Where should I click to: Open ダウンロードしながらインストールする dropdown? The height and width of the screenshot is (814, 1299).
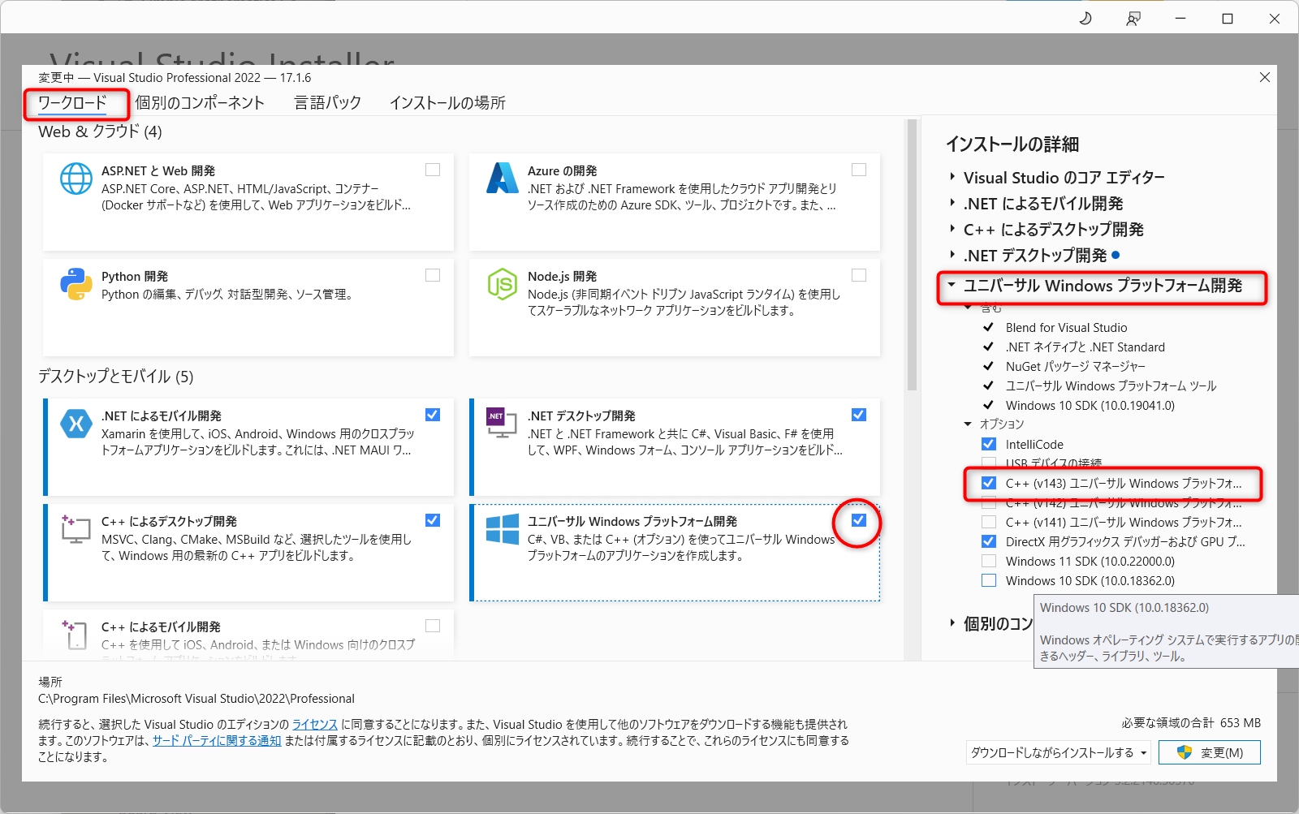coord(1059,752)
